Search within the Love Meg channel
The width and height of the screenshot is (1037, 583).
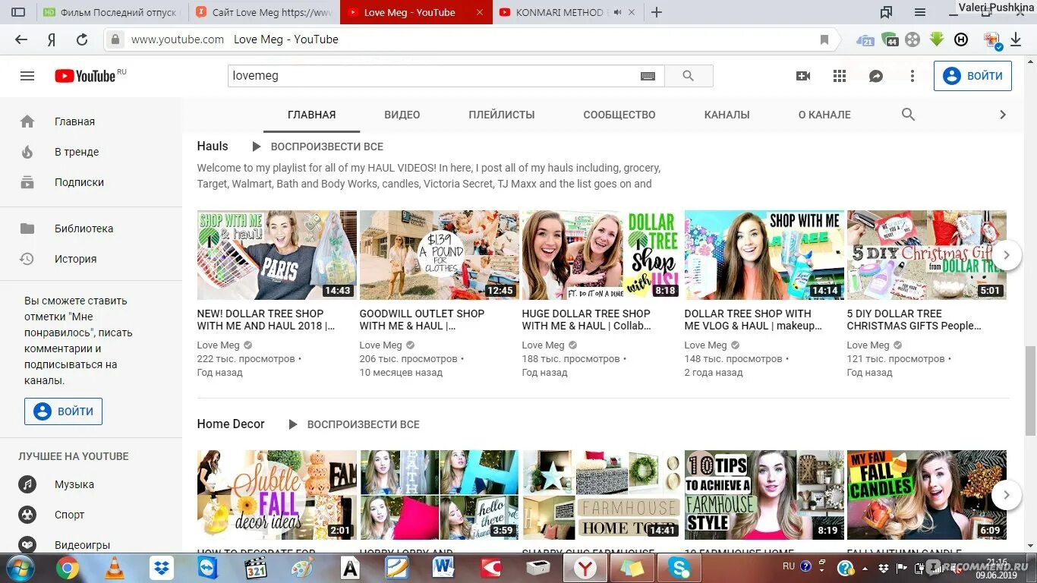click(908, 115)
